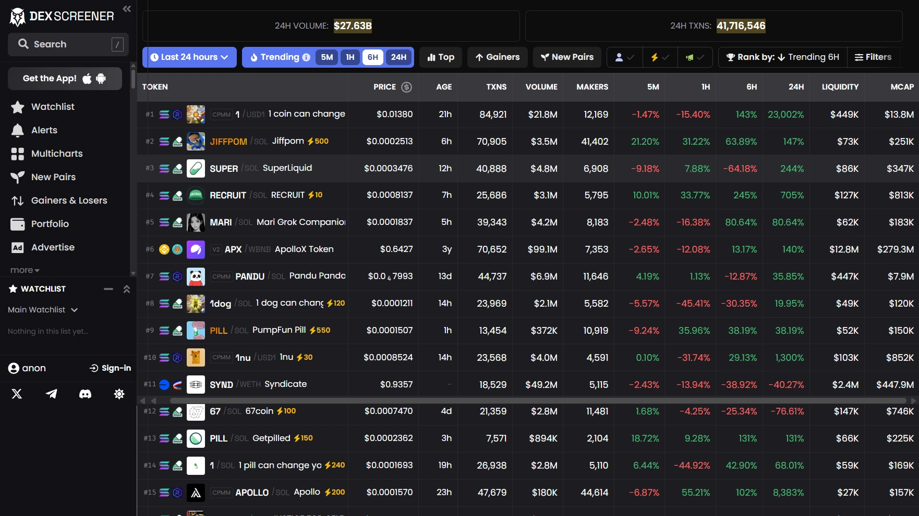Expand the 'more' sidebar menu
The height and width of the screenshot is (516, 919).
coord(25,270)
